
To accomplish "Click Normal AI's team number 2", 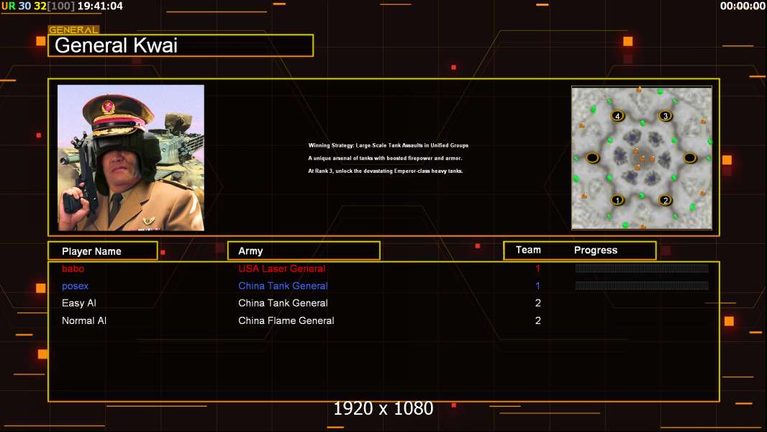I will point(537,320).
